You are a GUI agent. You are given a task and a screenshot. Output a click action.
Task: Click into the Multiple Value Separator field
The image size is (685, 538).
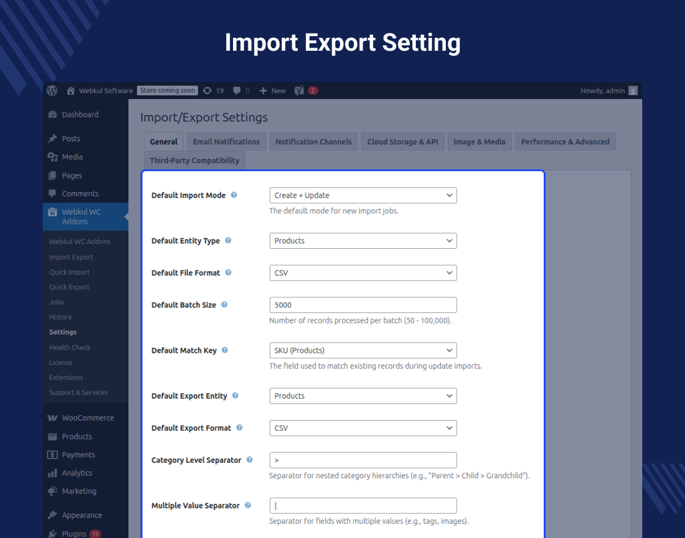[x=363, y=506]
